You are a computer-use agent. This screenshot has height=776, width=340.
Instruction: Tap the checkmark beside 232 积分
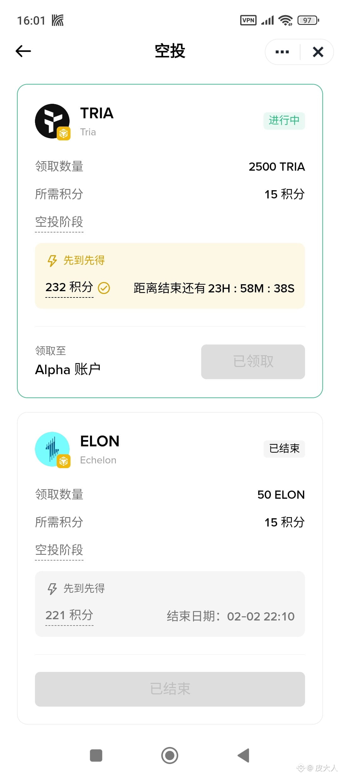104,288
